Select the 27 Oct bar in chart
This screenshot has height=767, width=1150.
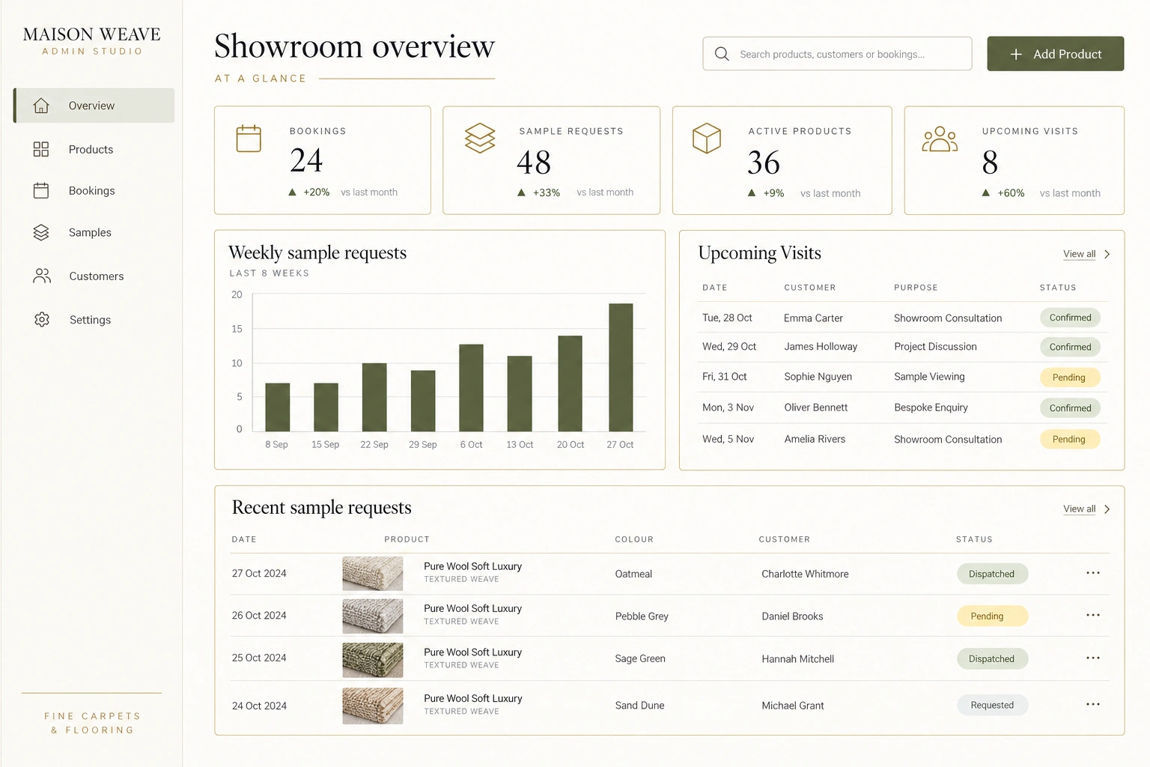621,367
